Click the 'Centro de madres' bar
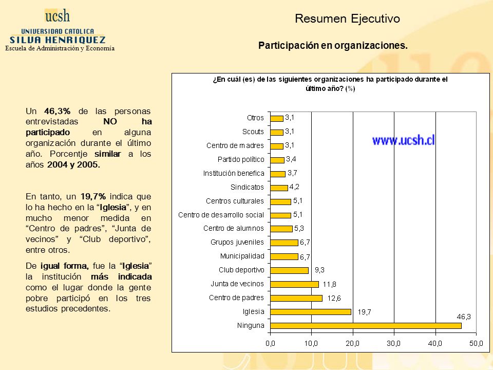 277,146
